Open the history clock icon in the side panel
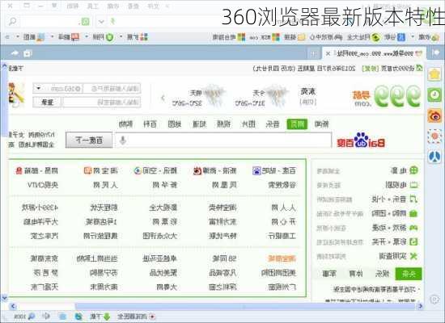Image resolution: width=445 pixels, height=323 pixels. (x=434, y=95)
